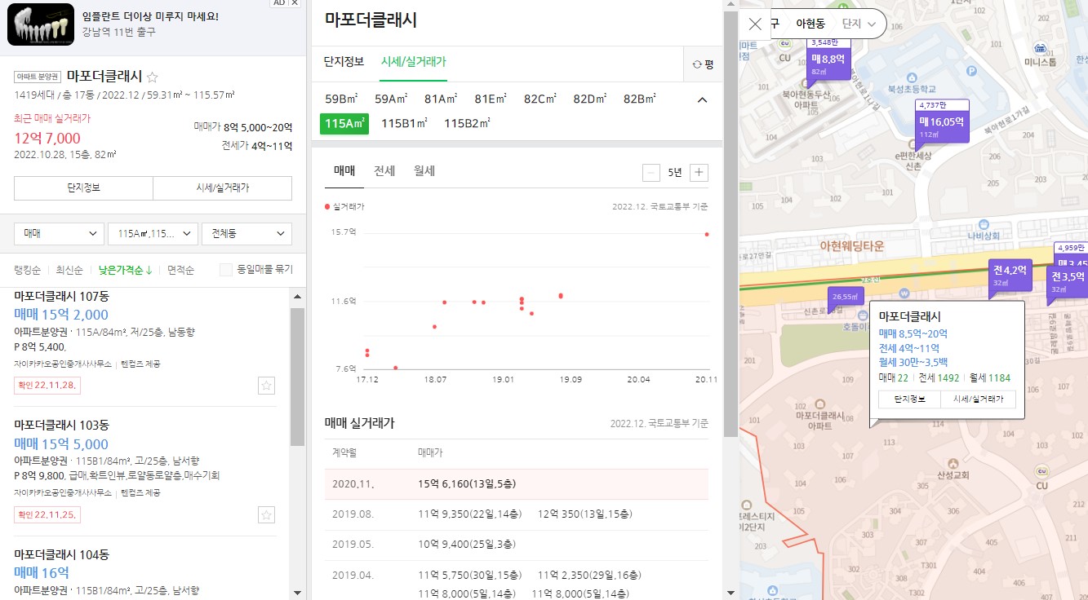Collapse the area type list chevron
The height and width of the screenshot is (600, 1088).
click(702, 99)
